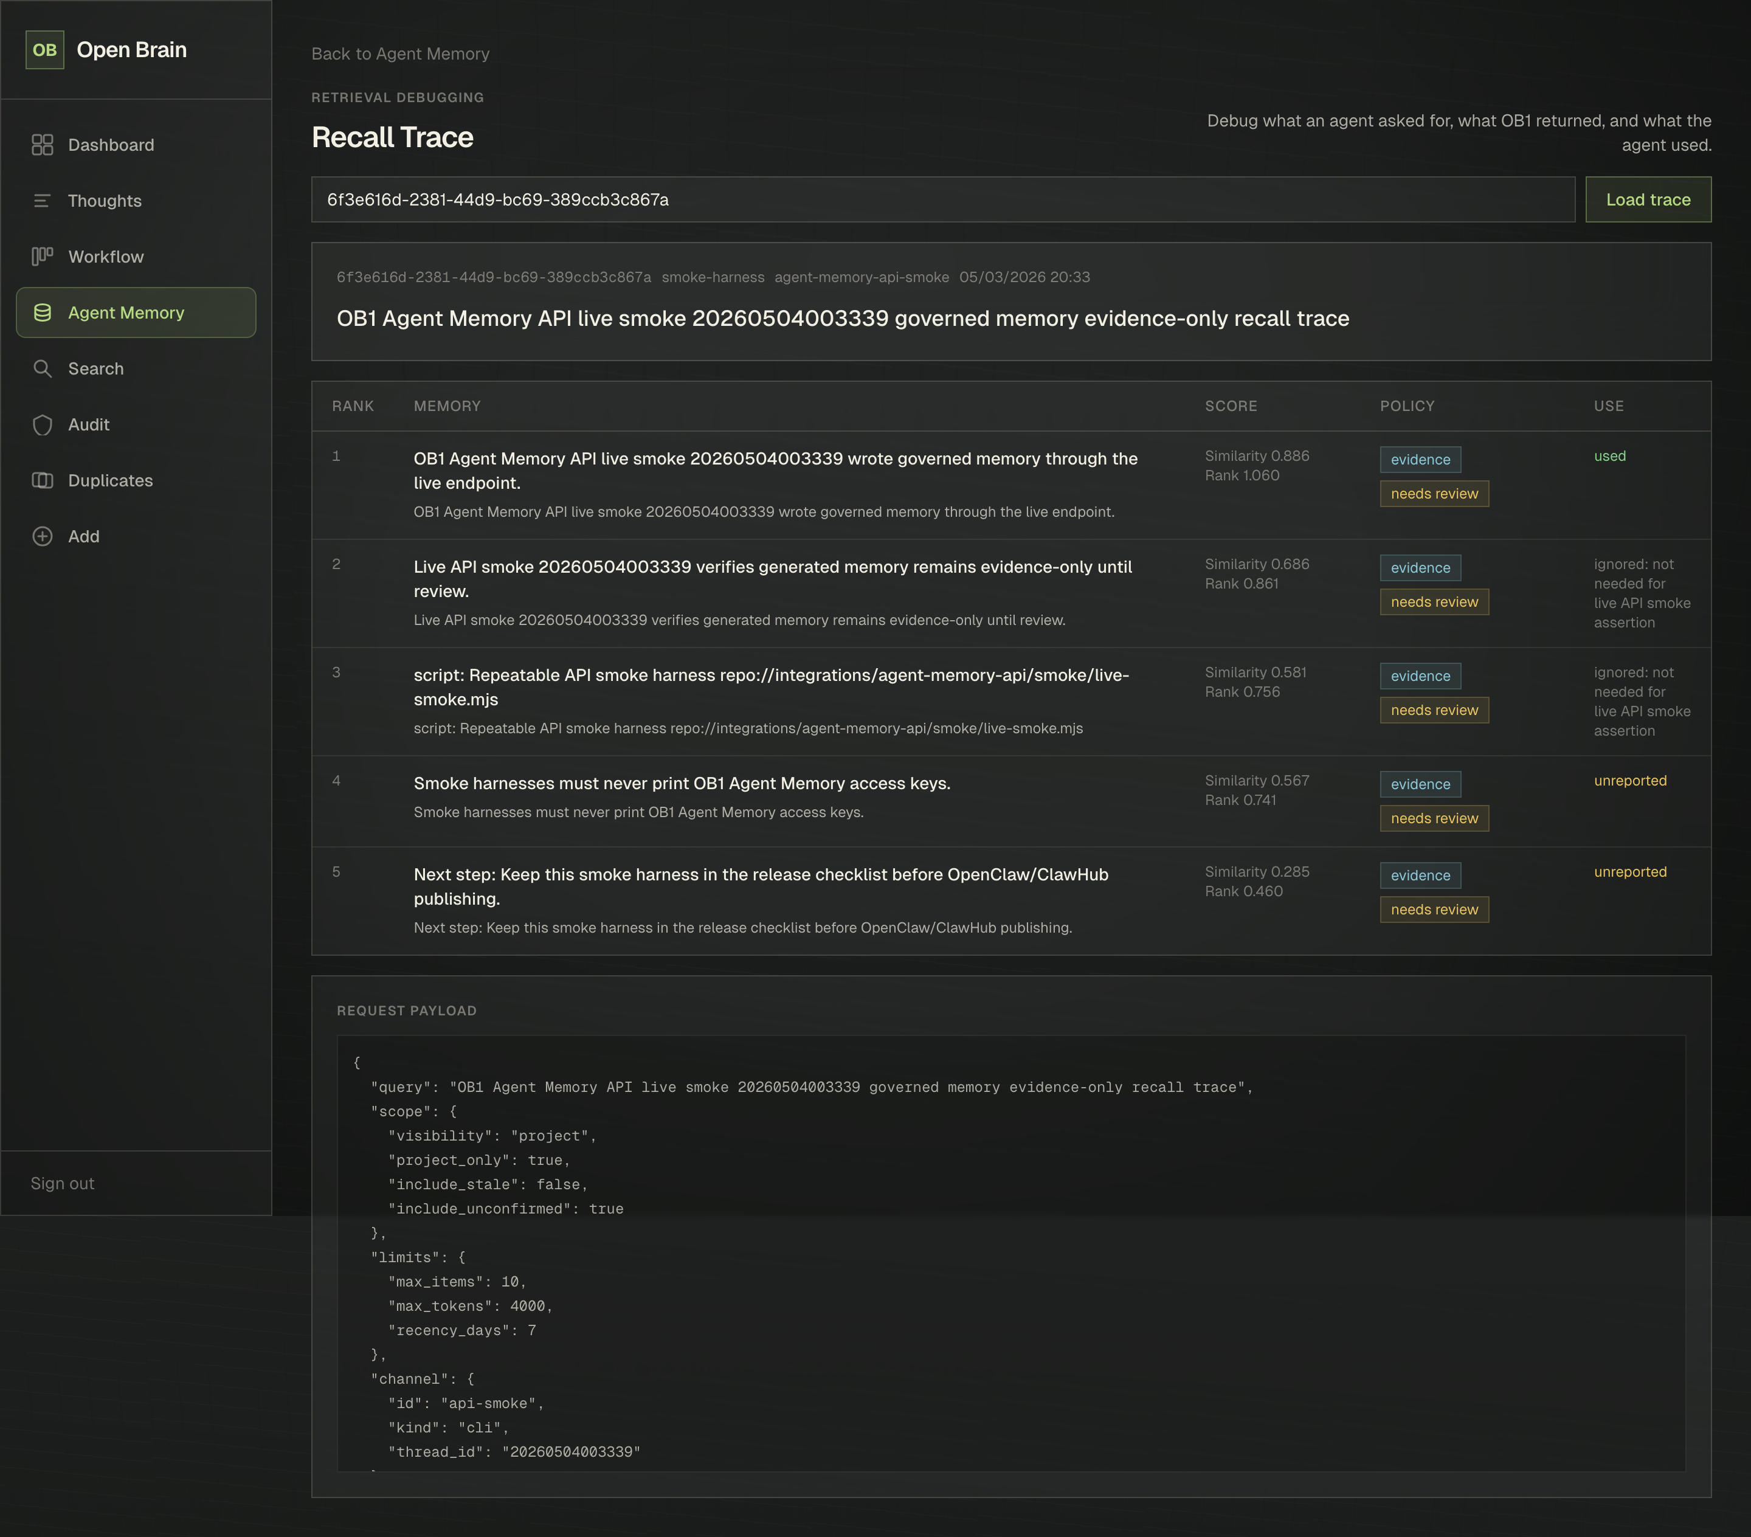1751x1537 pixels.
Task: Click 'Rank 0.460' value
Action: point(1244,891)
